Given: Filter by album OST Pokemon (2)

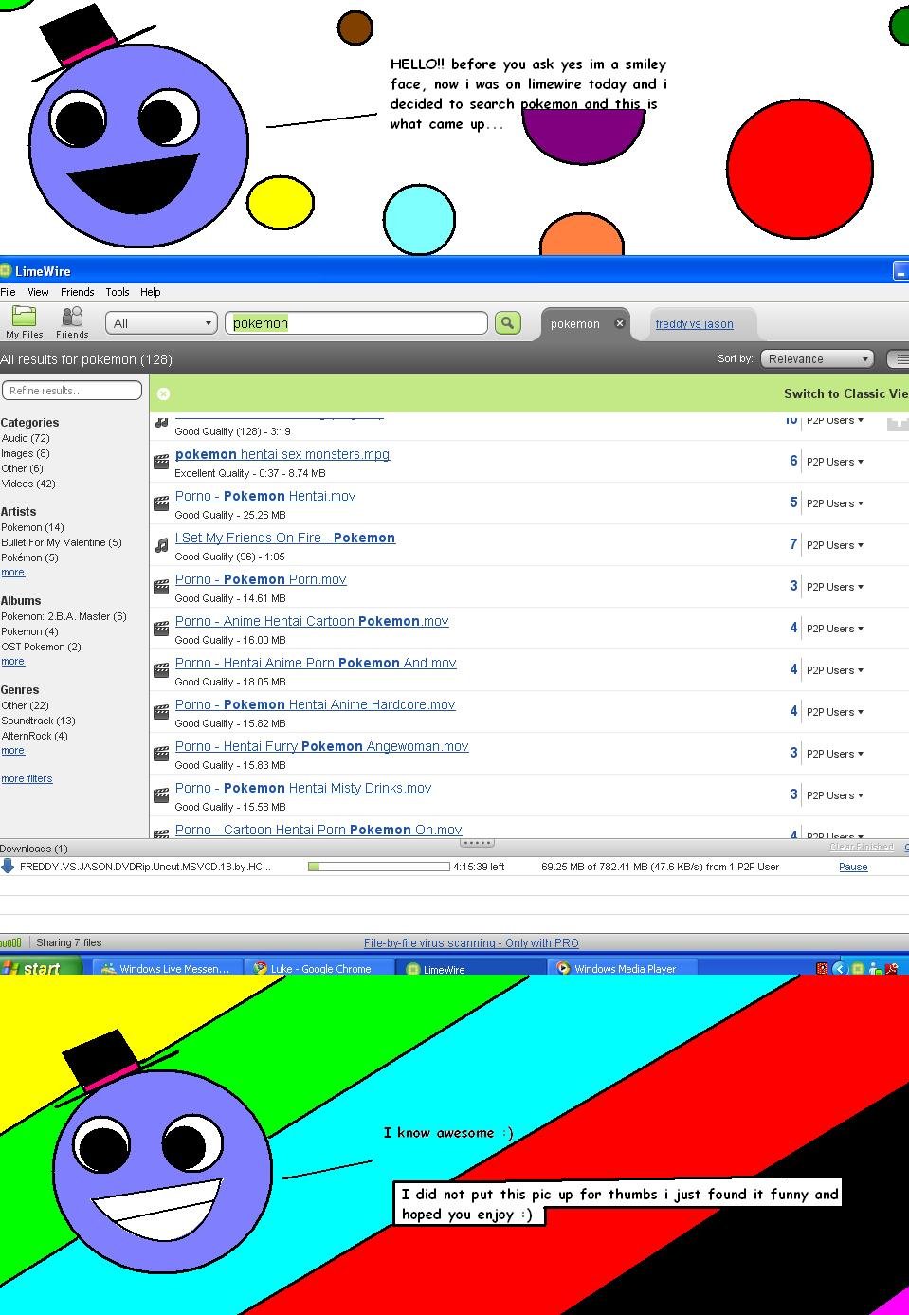Looking at the screenshot, I should 41,647.
